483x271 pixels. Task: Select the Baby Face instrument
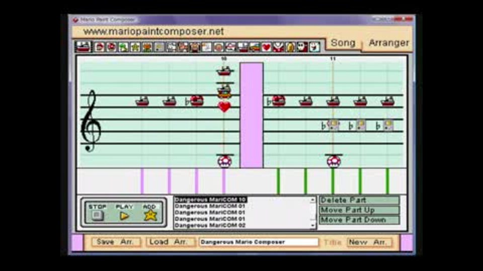[x=219, y=47]
